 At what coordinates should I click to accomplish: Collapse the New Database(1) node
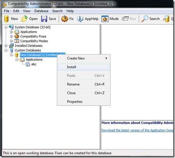pos(11,55)
